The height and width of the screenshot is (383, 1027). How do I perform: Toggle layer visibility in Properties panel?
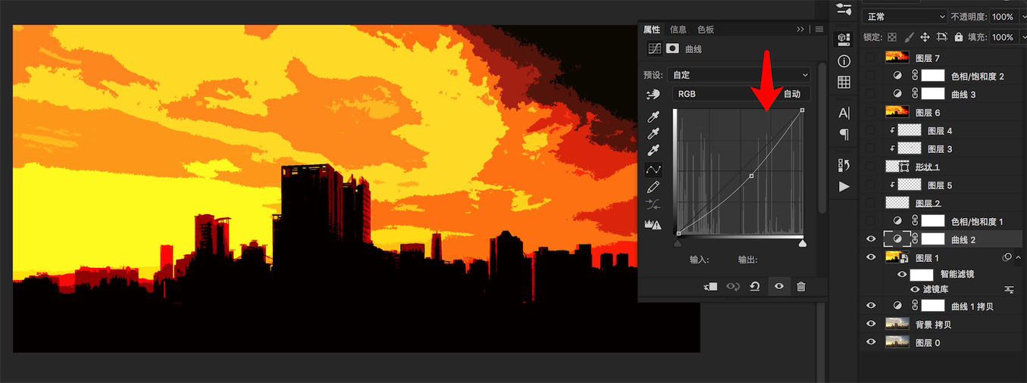click(x=778, y=287)
